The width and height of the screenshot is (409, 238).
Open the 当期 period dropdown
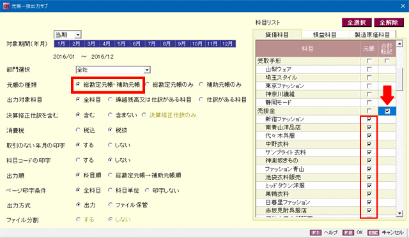(78, 34)
